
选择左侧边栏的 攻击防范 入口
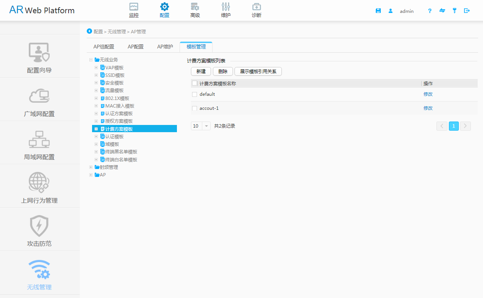coord(39,230)
